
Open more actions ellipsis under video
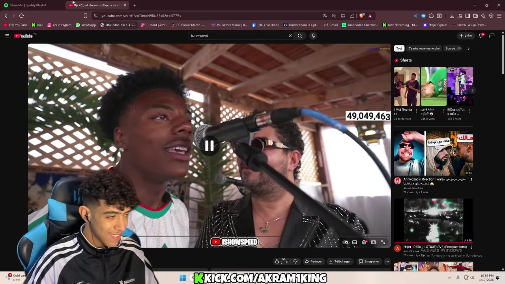(387, 262)
